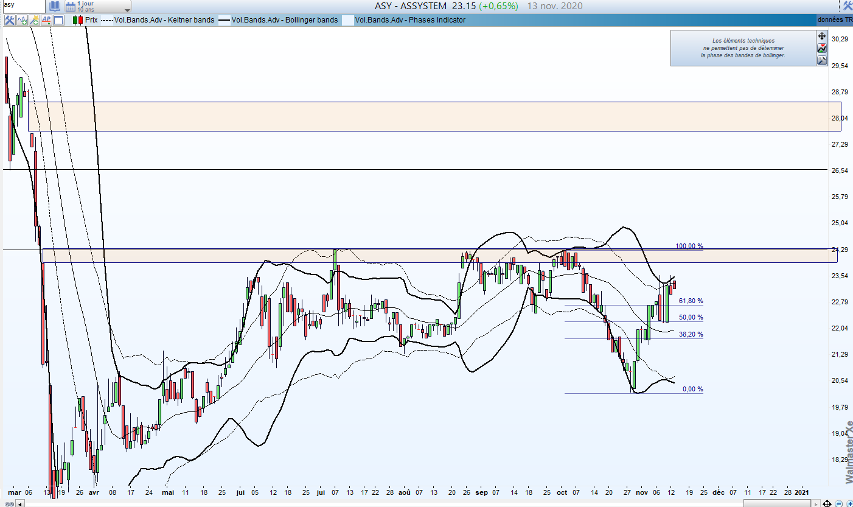Click the add alert star icon

click(34, 20)
